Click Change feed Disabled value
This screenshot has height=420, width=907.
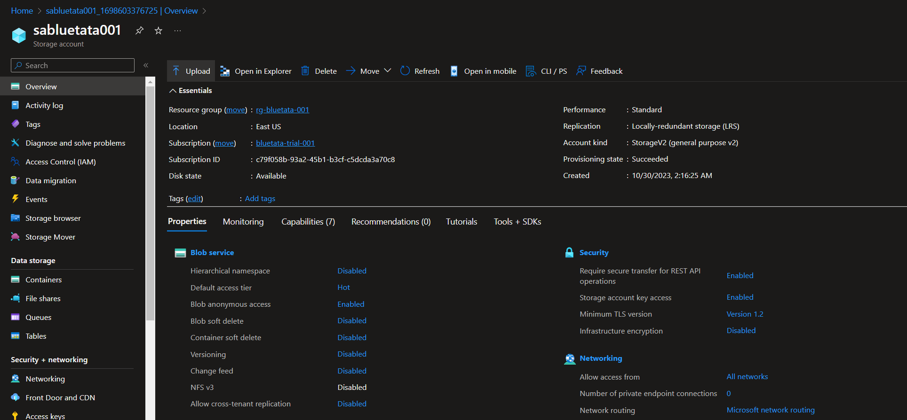tap(352, 371)
